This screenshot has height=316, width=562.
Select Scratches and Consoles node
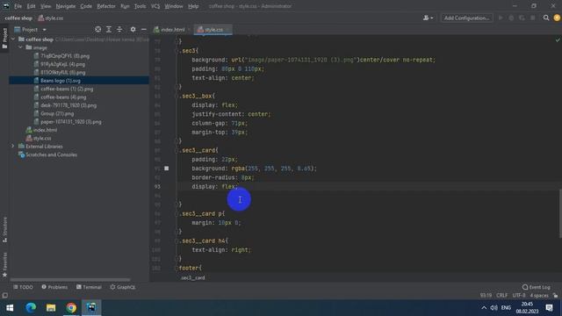[x=51, y=154]
